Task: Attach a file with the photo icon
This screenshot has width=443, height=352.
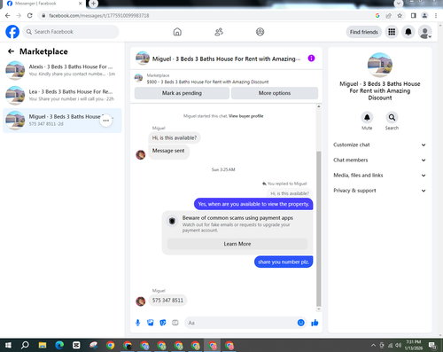Action: (x=151, y=323)
